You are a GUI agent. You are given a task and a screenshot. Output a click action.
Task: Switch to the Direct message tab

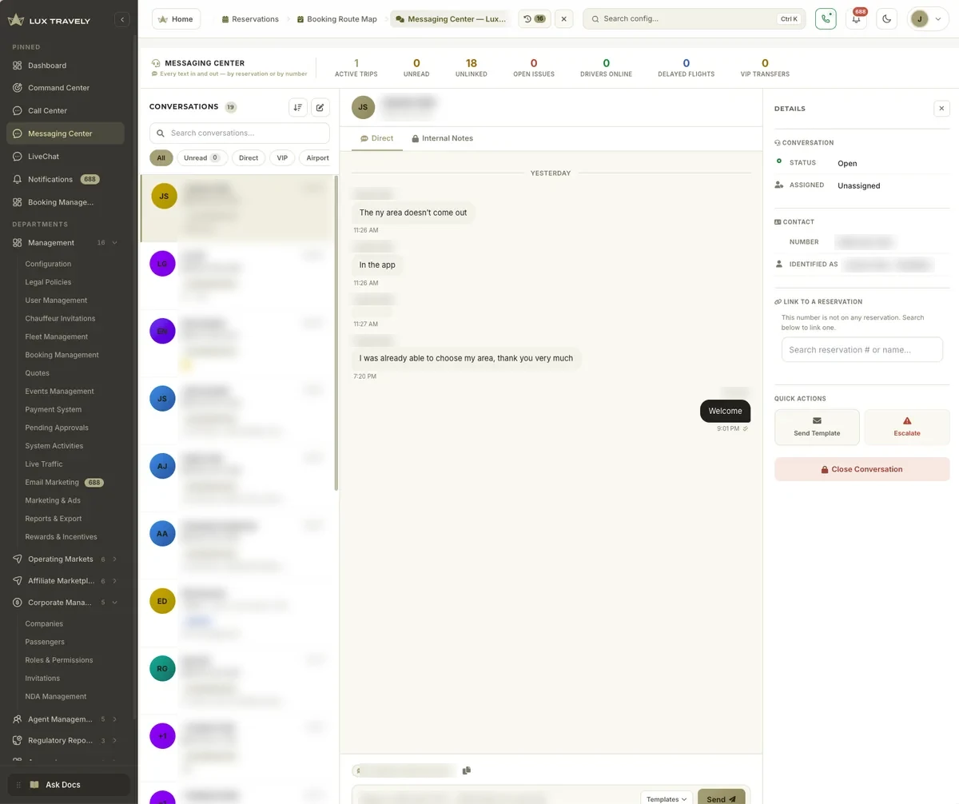coord(377,138)
